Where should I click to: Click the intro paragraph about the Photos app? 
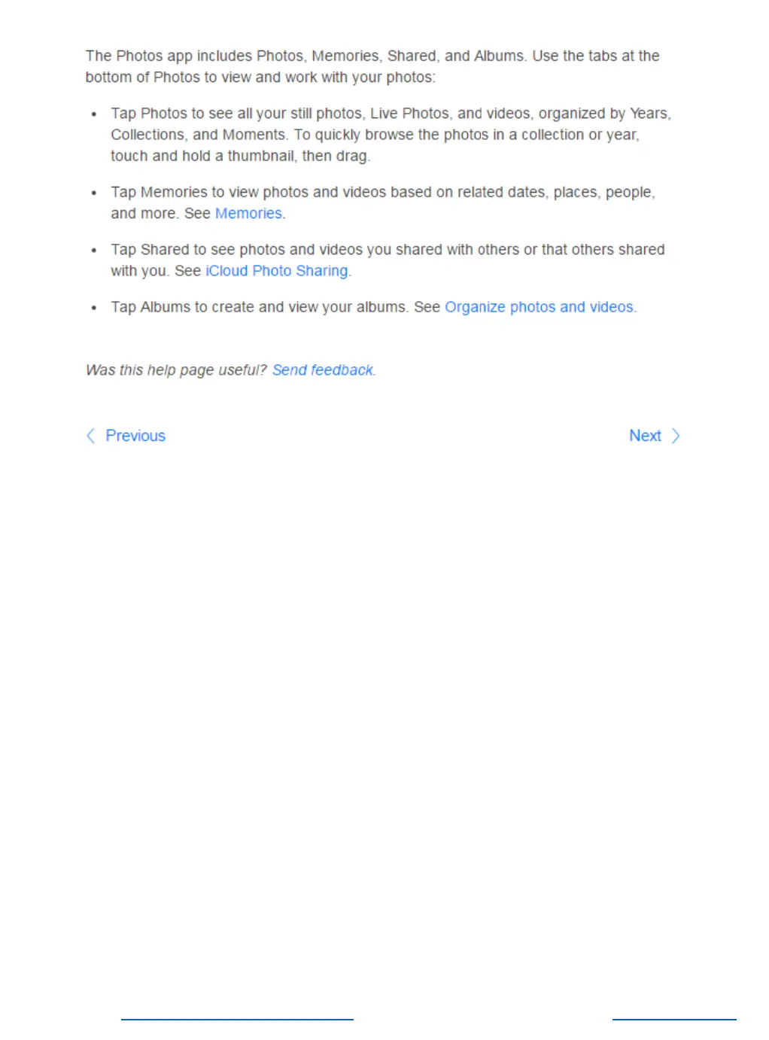coord(372,66)
